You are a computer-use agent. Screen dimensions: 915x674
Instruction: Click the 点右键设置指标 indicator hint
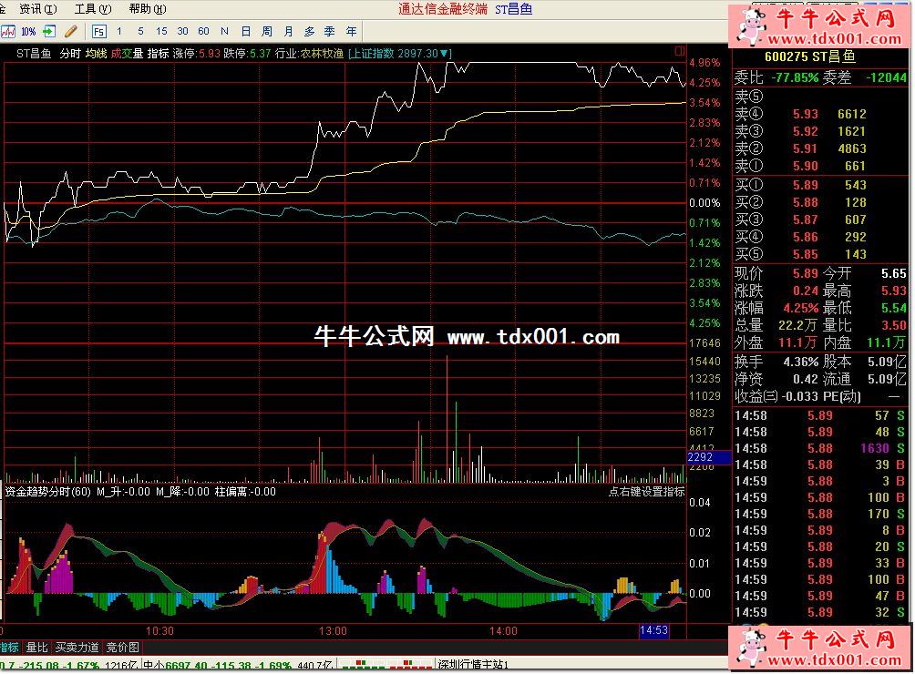coord(646,492)
